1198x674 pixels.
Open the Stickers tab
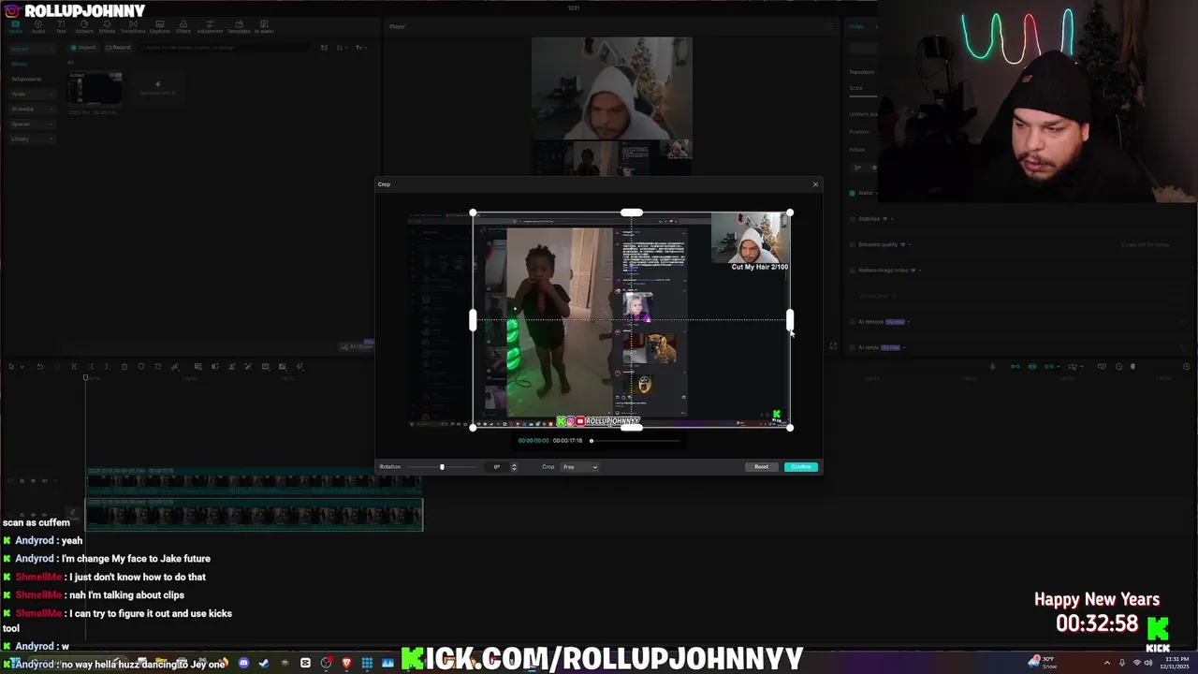84,27
